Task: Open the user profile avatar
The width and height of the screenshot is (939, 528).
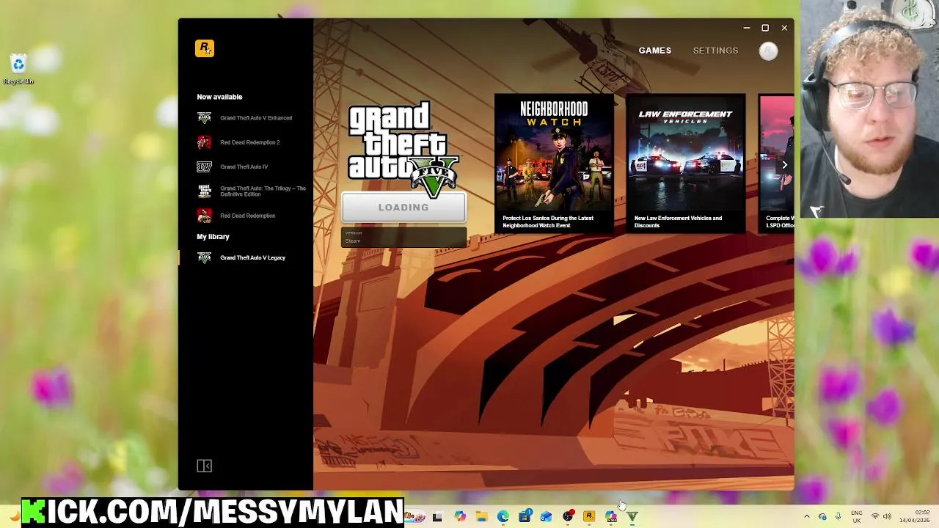Action: coord(768,51)
